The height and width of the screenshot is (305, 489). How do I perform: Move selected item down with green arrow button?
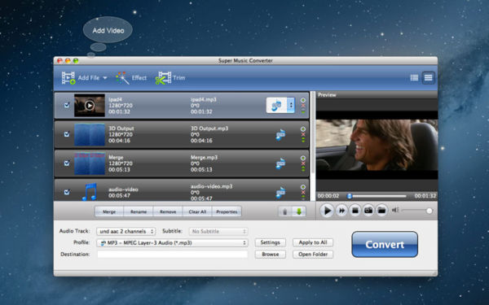pos(299,211)
